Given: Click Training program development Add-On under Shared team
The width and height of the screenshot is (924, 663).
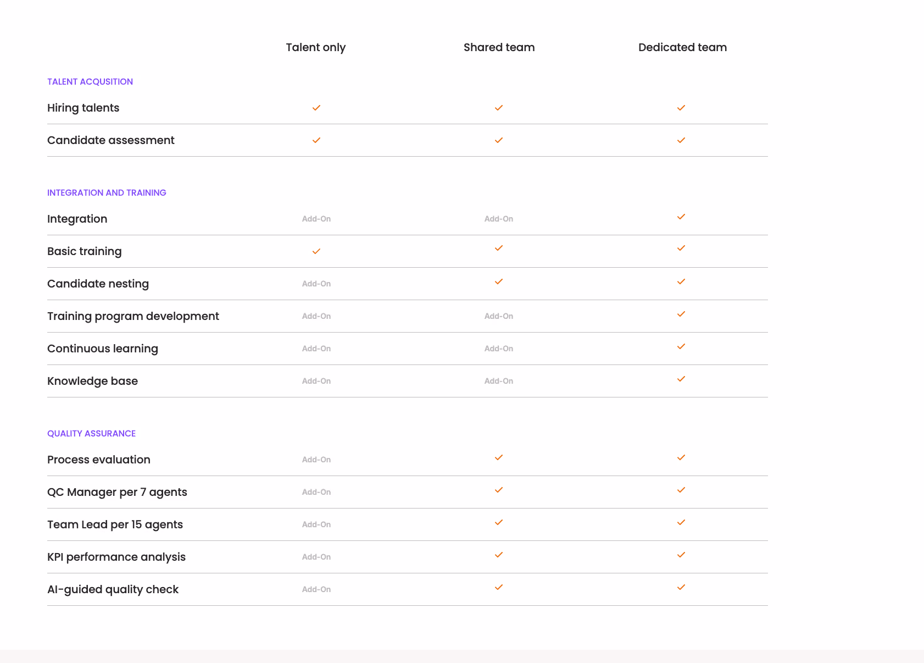Looking at the screenshot, I should coord(499,316).
